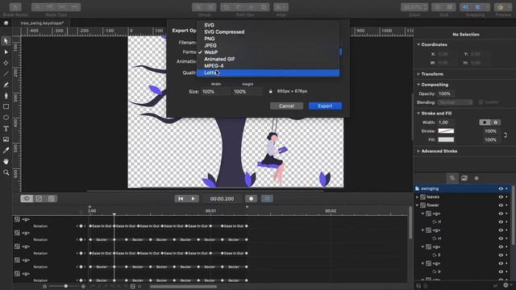Click the Preview toolbar button

(x=503, y=7)
